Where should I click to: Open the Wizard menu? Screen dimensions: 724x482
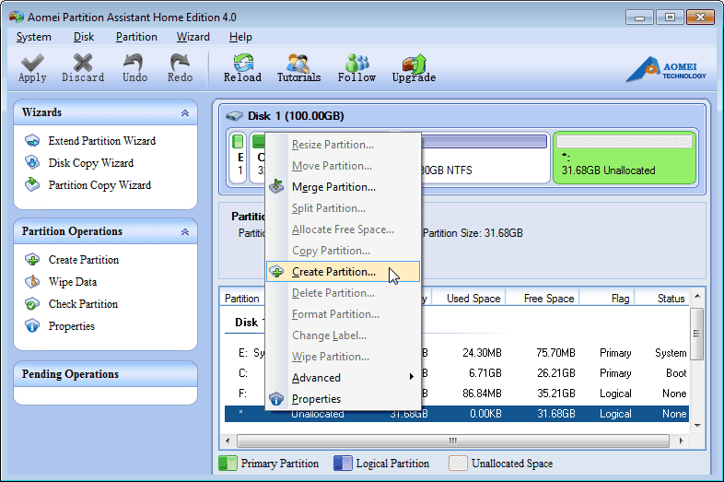pyautogui.click(x=193, y=37)
